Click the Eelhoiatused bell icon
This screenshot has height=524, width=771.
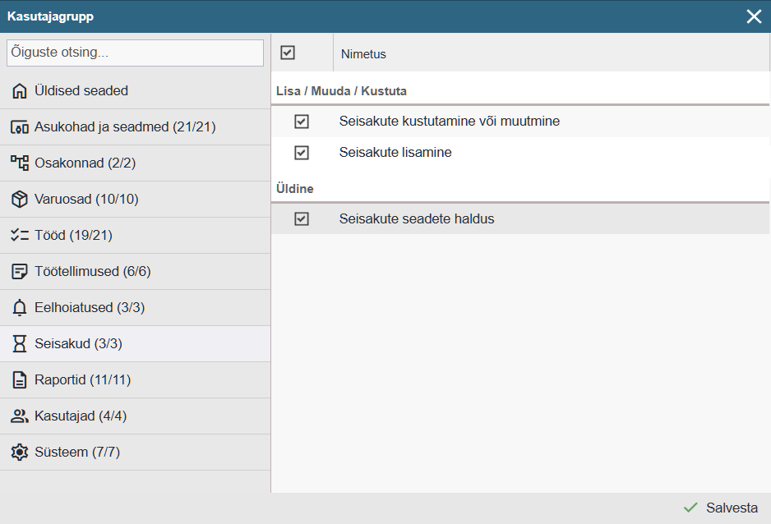pyautogui.click(x=20, y=308)
